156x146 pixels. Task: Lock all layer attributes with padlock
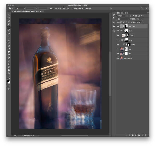(x=131, y=22)
